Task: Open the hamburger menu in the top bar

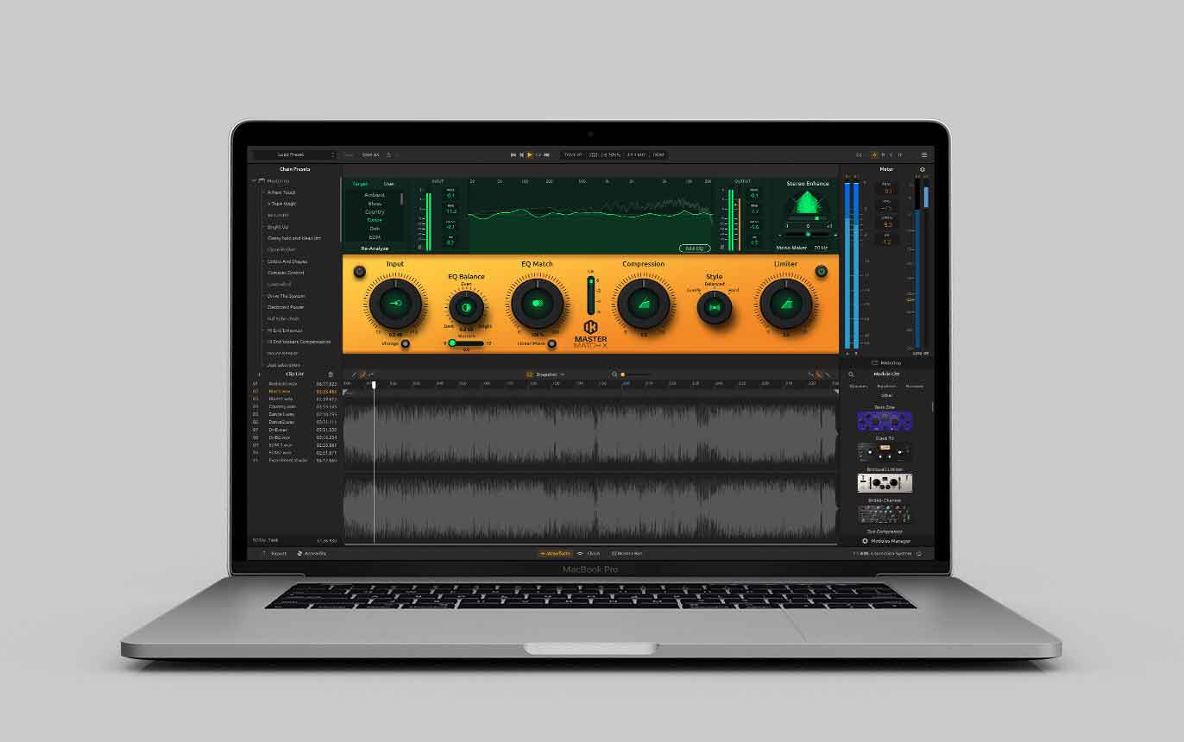Action: (x=924, y=155)
